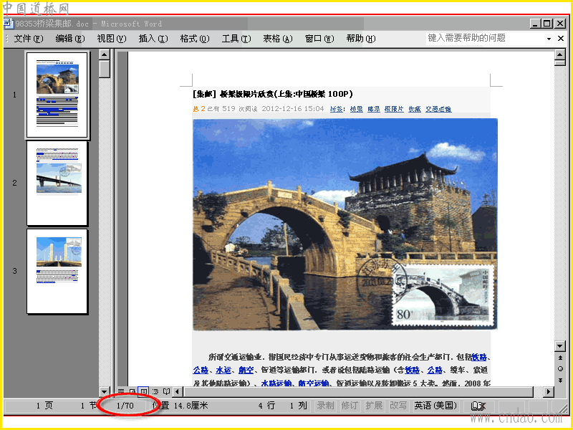Follow the 极限片 tag link
The height and width of the screenshot is (430, 573).
tap(394, 109)
